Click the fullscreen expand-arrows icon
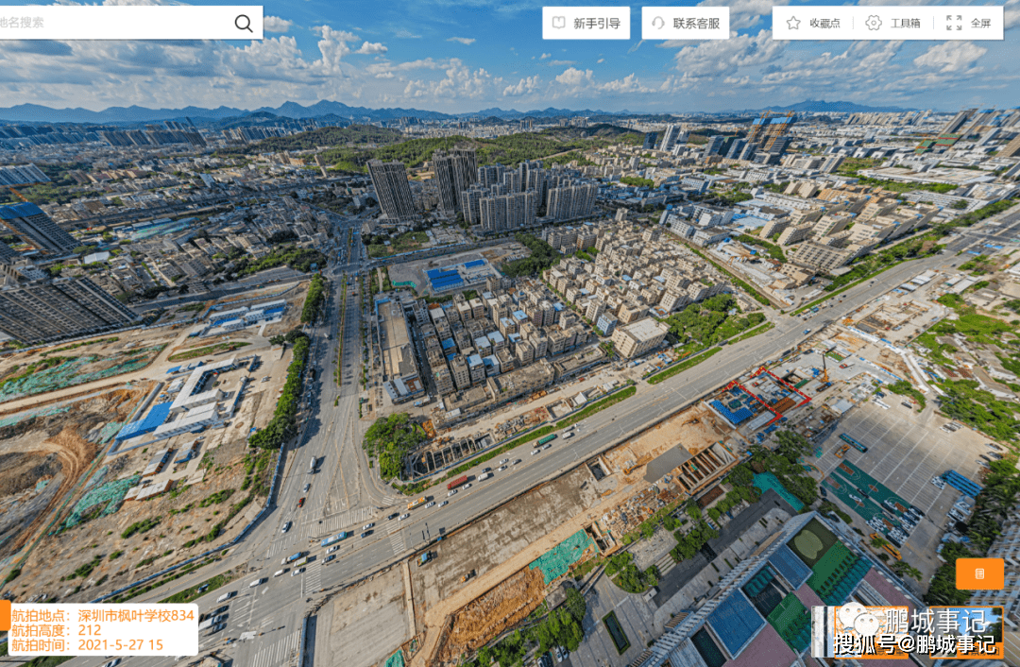This screenshot has height=667, width=1020. [x=954, y=23]
